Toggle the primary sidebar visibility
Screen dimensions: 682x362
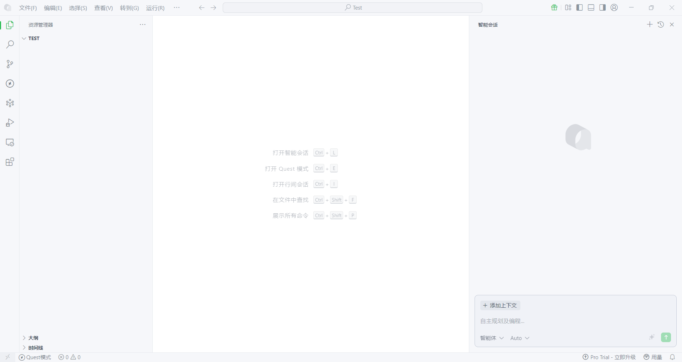point(579,7)
